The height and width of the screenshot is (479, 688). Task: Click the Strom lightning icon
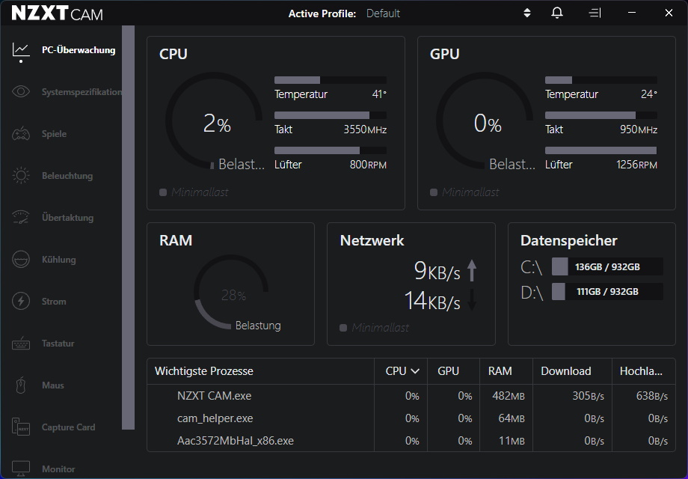pyautogui.click(x=21, y=301)
